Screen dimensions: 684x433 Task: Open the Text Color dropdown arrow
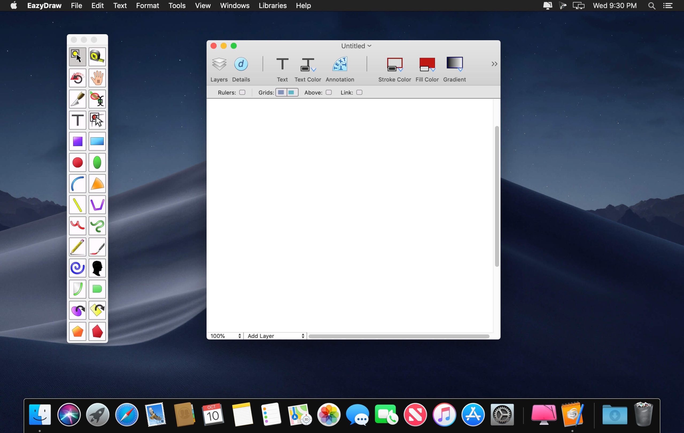pyautogui.click(x=314, y=69)
